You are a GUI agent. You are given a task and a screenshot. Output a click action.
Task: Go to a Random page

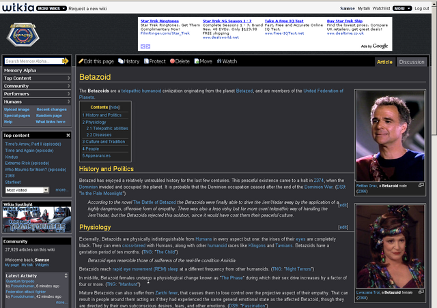(49, 115)
